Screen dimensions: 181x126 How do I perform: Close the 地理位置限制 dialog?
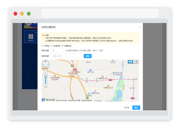(x=139, y=27)
